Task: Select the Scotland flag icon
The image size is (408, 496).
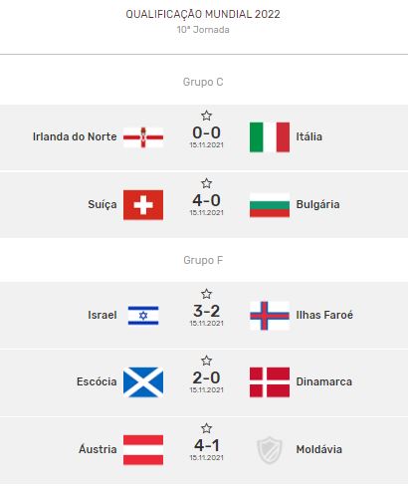Action: (x=143, y=382)
